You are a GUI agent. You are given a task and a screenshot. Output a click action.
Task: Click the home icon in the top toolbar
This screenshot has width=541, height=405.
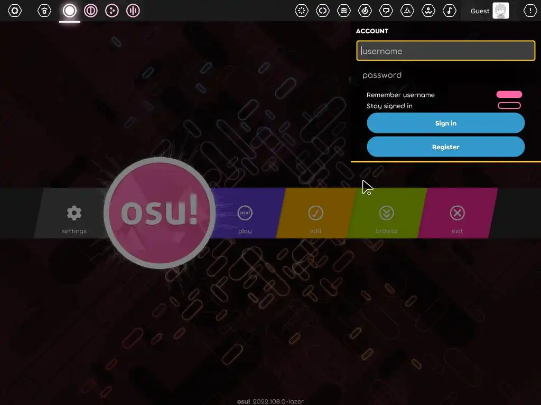(x=44, y=11)
